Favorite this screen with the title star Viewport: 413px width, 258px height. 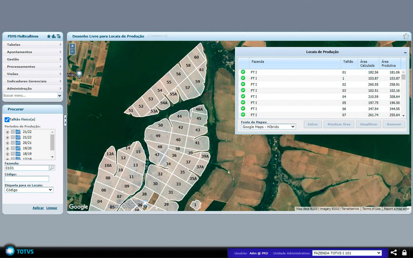tap(406, 36)
